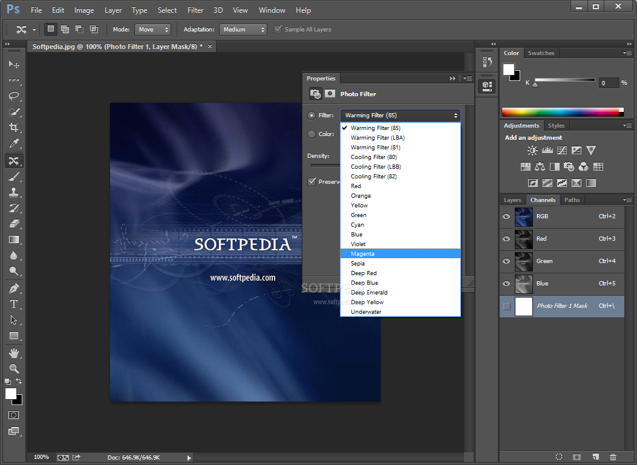637x465 pixels.
Task: Click the K percentage input field
Action: [x=608, y=83]
